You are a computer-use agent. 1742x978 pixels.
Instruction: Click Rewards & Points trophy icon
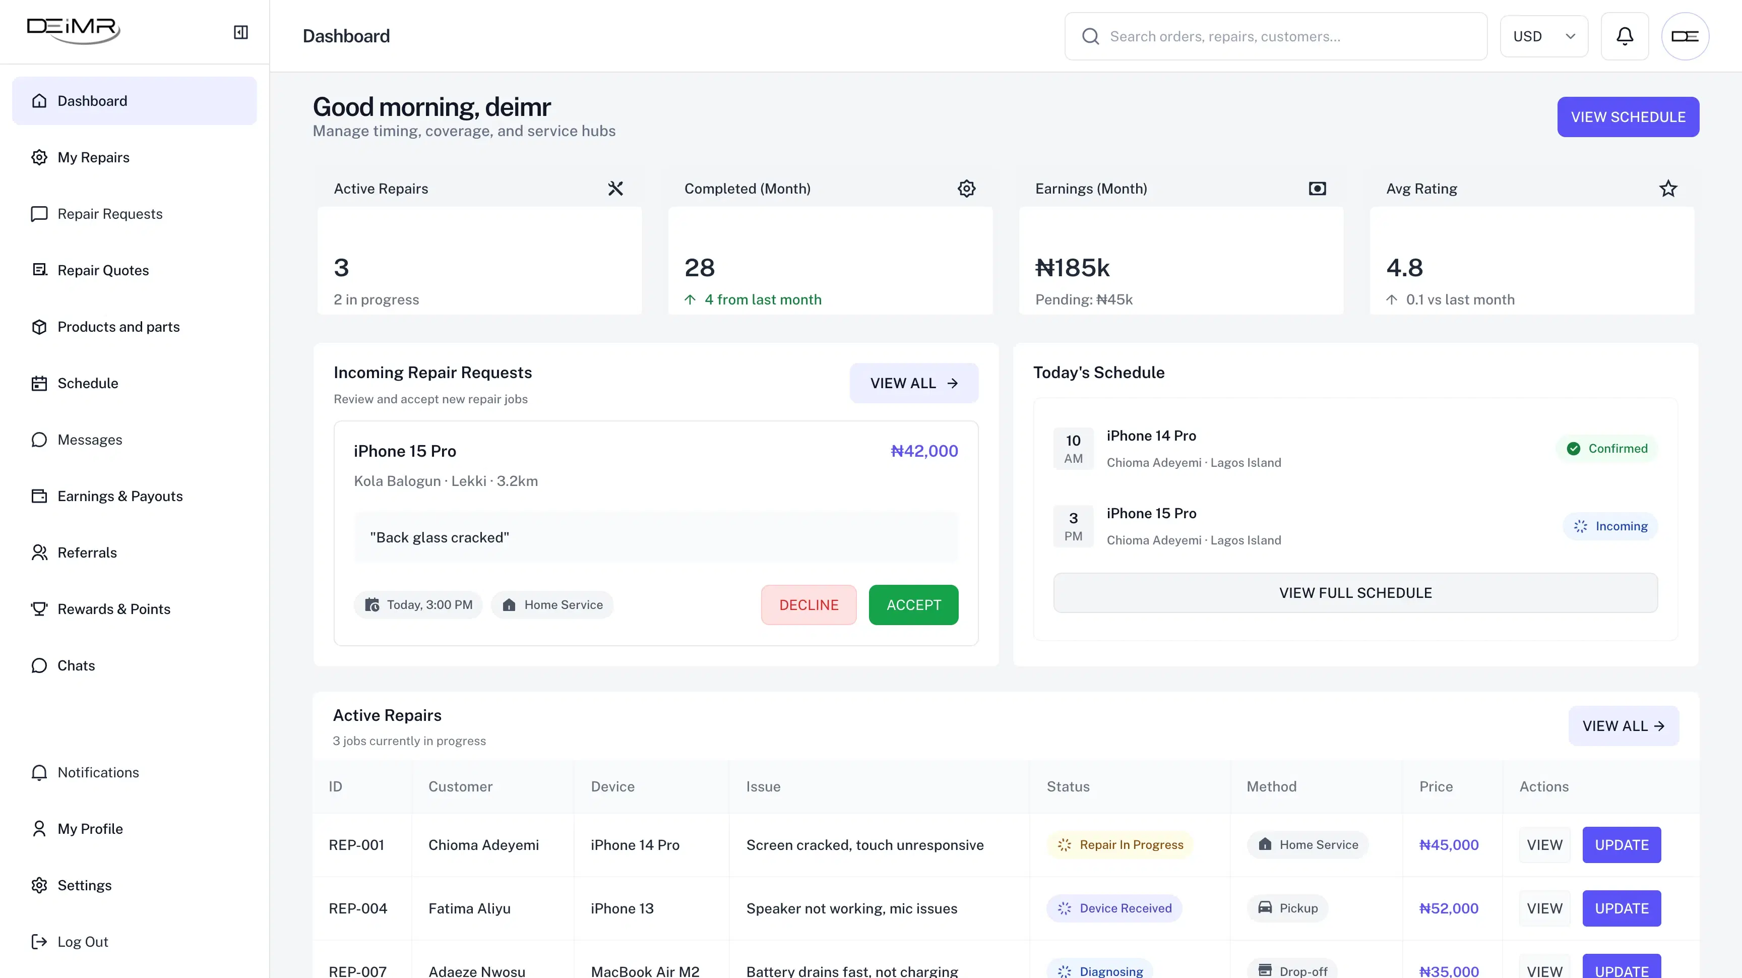pyautogui.click(x=39, y=608)
